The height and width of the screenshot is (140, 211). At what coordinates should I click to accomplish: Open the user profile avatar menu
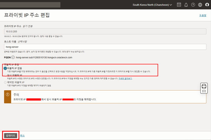pyautogui.click(x=207, y=5)
